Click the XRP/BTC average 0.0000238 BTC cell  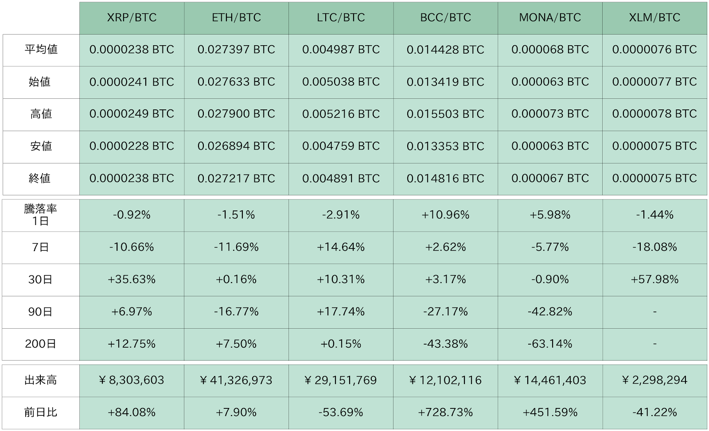132,50
